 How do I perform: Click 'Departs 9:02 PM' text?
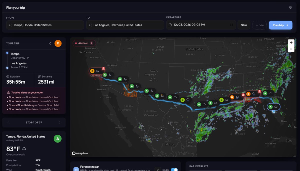20,58
